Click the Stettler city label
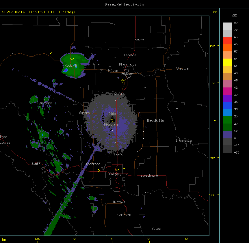Screen dimensions: 249x243 pyautogui.click(x=183, y=68)
